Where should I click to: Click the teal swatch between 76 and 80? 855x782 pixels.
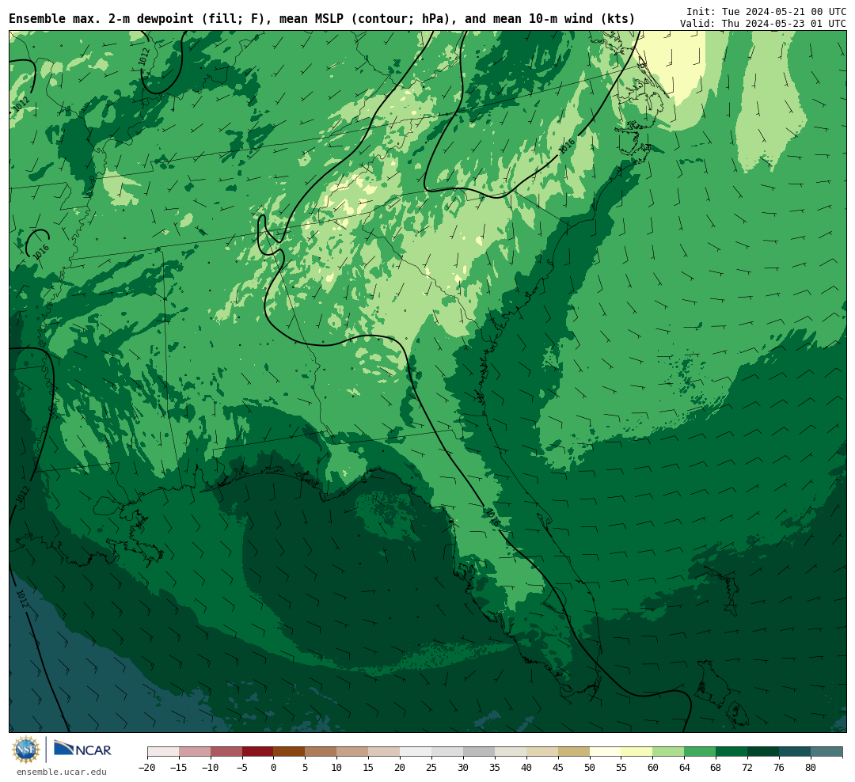pos(795,752)
